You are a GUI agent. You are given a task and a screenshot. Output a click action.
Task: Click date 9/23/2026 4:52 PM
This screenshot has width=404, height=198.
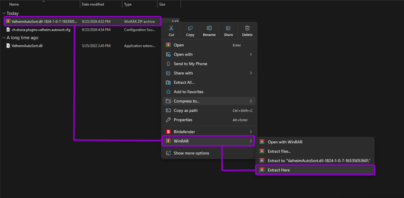96,22
